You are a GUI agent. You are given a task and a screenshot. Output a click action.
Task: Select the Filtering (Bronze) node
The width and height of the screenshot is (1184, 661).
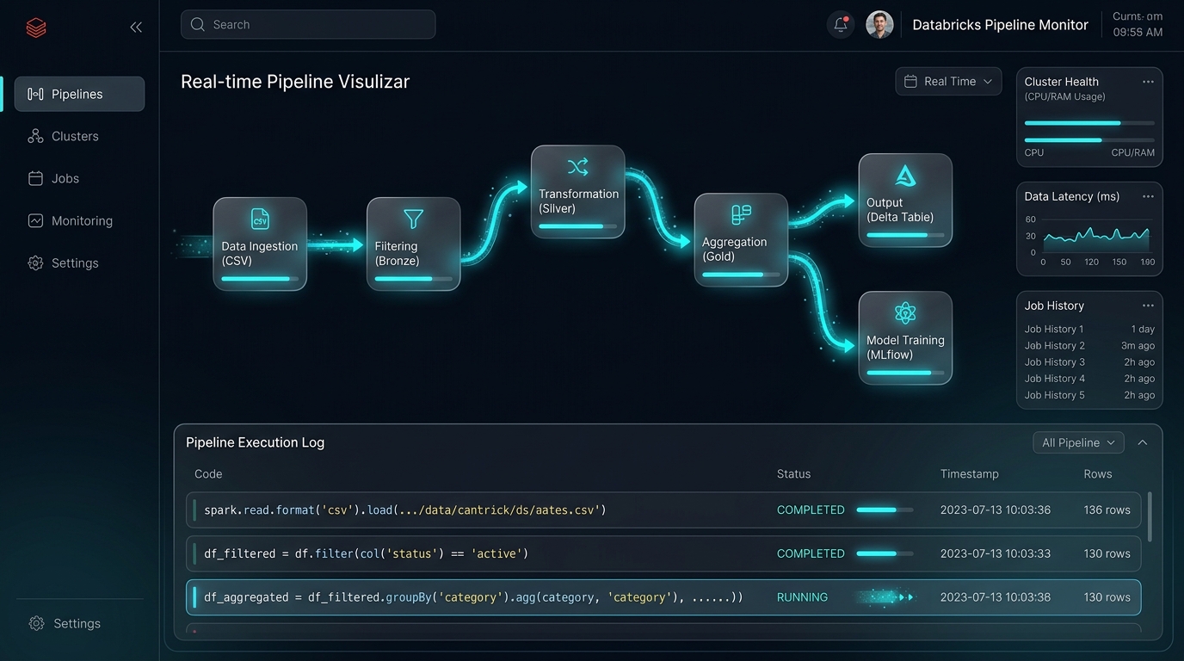point(414,244)
